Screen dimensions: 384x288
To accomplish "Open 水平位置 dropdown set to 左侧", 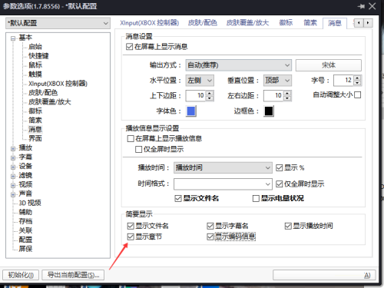I will pos(200,81).
